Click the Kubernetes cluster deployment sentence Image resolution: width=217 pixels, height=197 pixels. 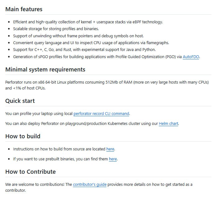coord(82,124)
